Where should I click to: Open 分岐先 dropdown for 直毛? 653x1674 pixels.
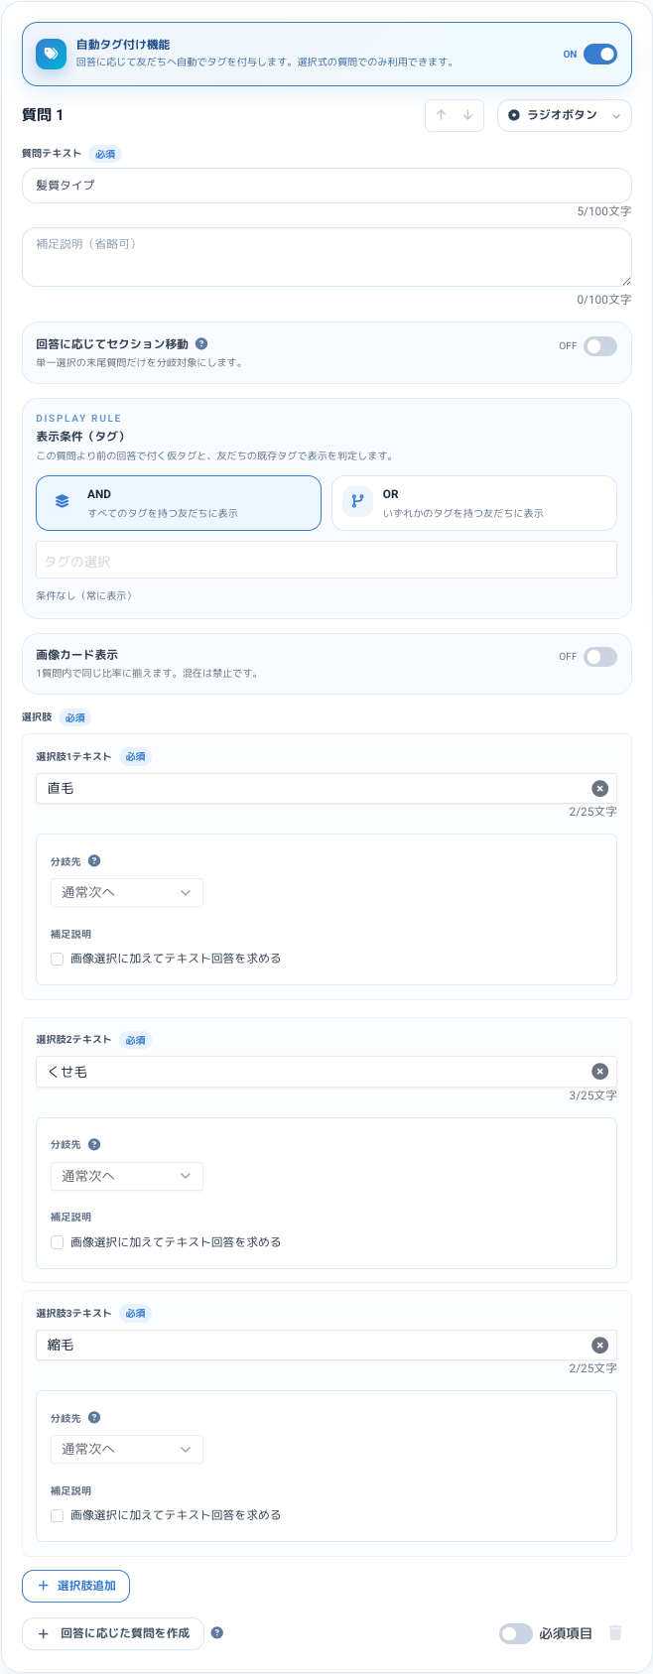(127, 892)
